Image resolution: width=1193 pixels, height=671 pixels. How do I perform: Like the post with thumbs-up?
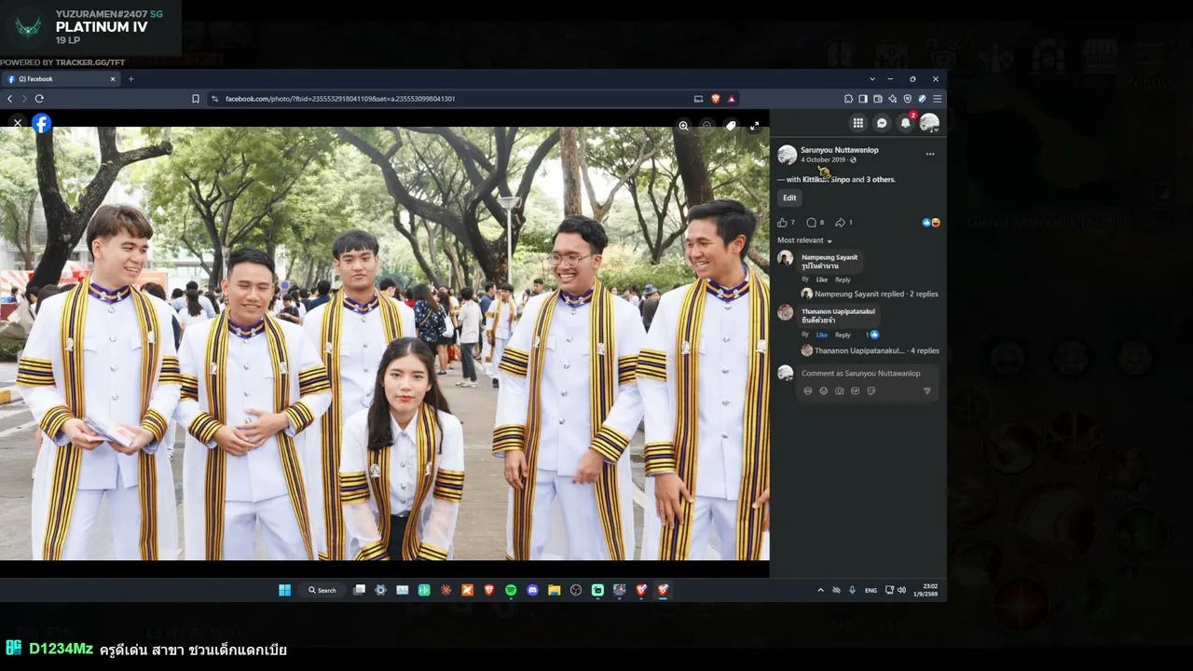coord(782,223)
